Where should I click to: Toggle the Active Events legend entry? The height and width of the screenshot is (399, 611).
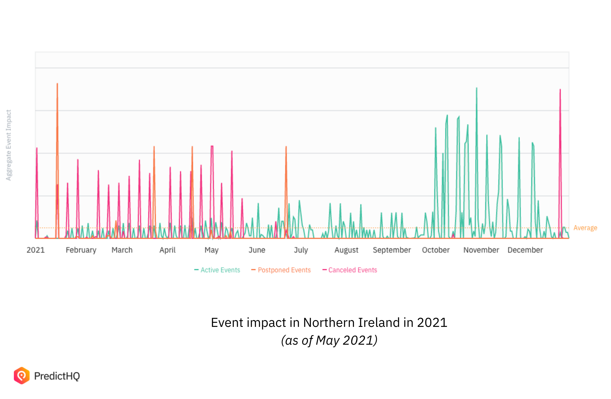coord(220,270)
